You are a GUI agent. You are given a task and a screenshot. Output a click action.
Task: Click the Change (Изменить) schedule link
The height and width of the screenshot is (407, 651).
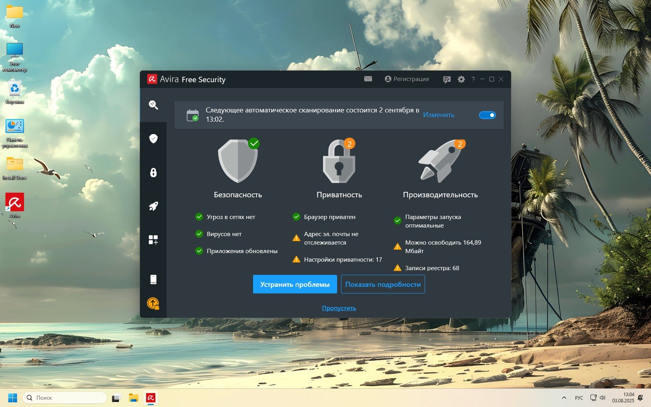439,115
